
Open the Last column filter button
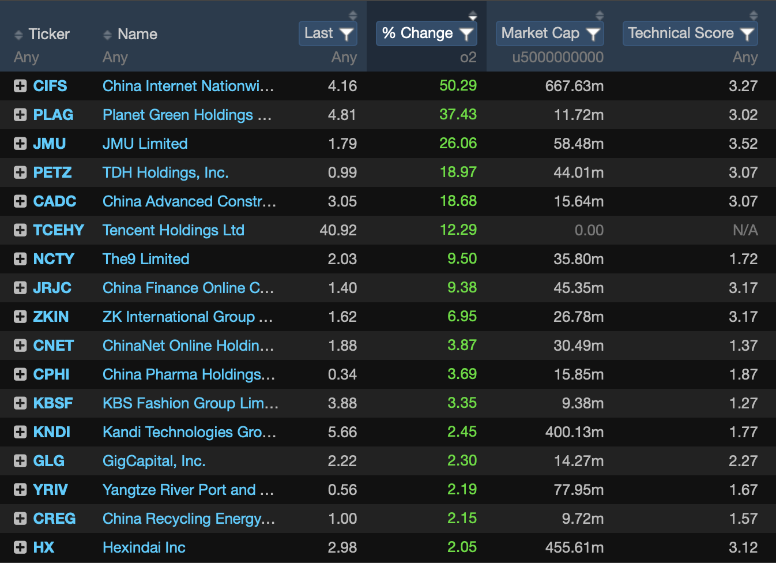point(328,33)
